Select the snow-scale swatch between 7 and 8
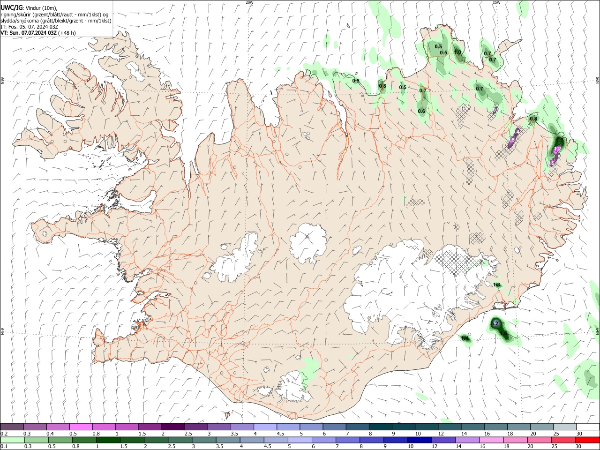Viewport: 600px width, 450px height. coord(358,427)
